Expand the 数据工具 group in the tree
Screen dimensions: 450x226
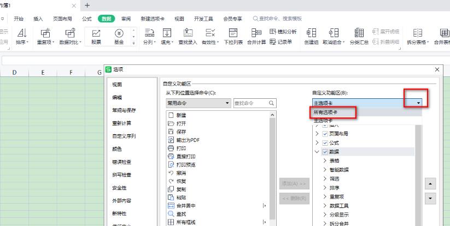[x=325, y=206]
